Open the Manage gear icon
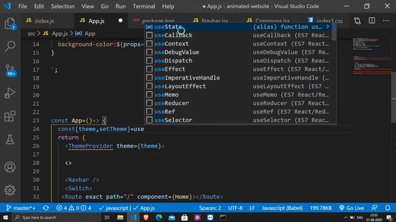The image size is (396, 222). click(10, 190)
